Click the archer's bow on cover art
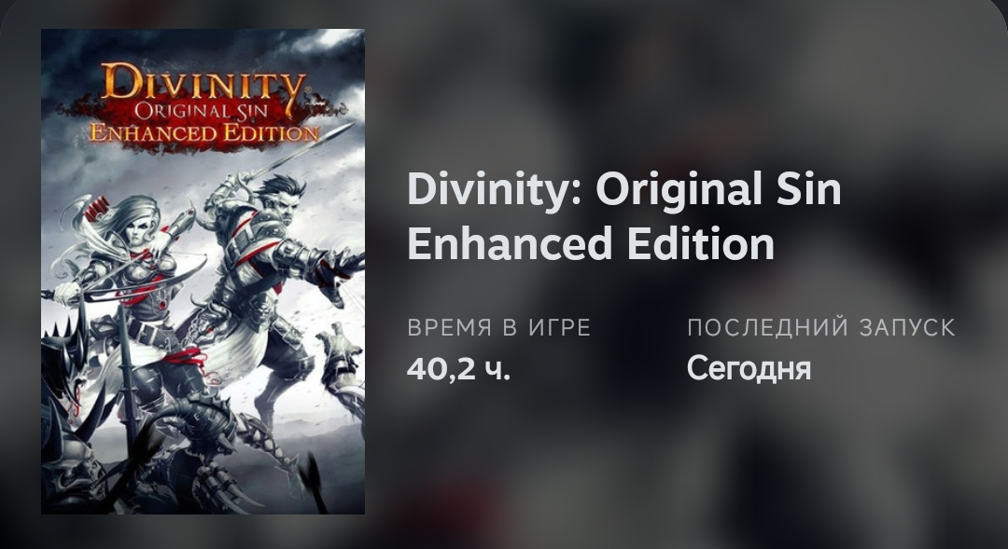The height and width of the screenshot is (549, 1008). click(x=129, y=282)
